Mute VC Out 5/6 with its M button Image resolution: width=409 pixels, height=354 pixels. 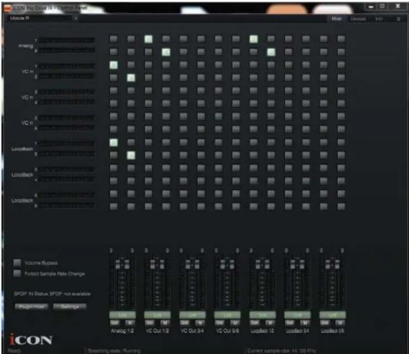pyautogui.click(x=235, y=323)
